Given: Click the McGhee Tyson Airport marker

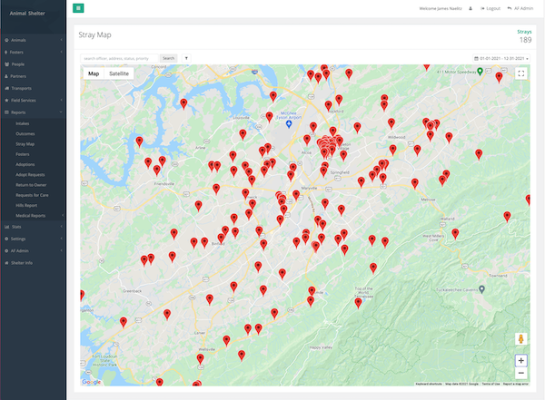Looking at the screenshot, I should (x=289, y=123).
